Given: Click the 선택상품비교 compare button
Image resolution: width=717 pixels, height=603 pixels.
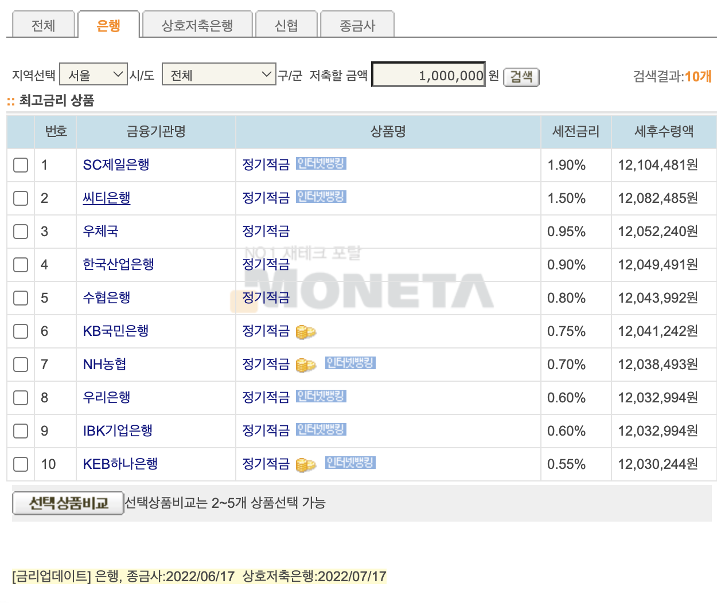Looking at the screenshot, I should click(68, 503).
